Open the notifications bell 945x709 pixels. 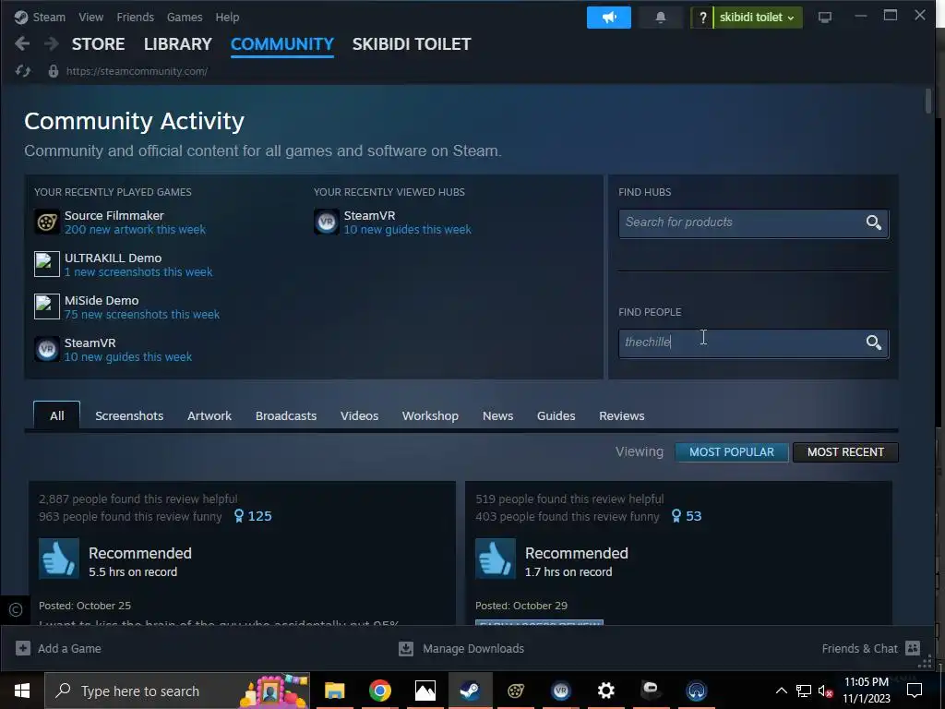661,18
